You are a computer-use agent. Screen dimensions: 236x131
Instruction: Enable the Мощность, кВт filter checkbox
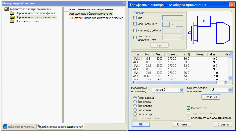[135, 24]
